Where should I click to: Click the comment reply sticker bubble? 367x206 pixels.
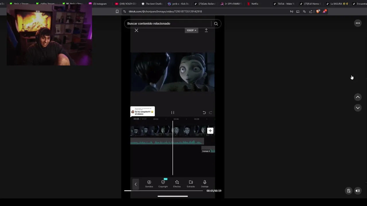coord(142,112)
